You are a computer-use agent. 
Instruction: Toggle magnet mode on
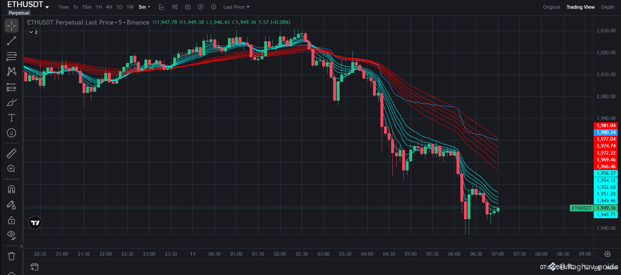tap(11, 189)
